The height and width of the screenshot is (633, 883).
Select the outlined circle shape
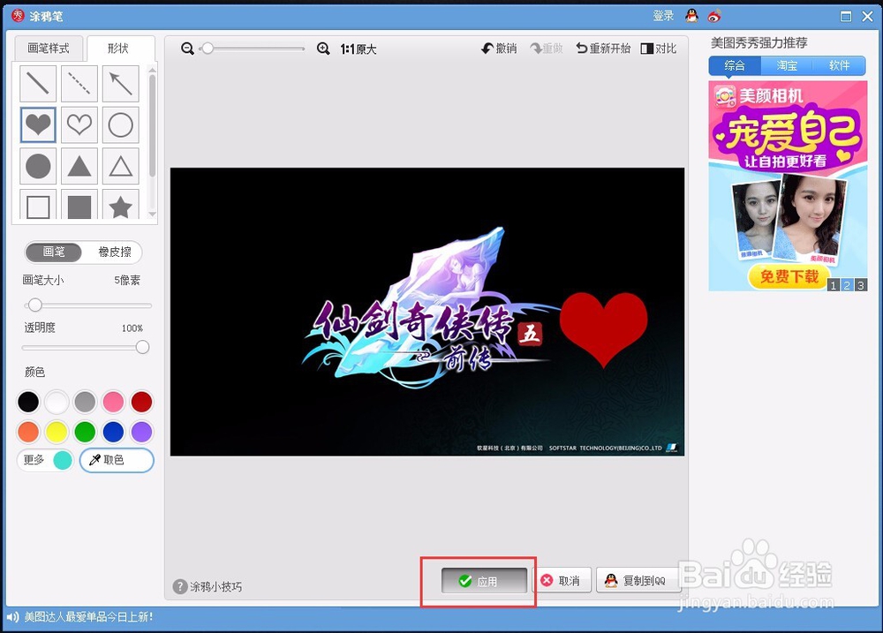(x=120, y=124)
